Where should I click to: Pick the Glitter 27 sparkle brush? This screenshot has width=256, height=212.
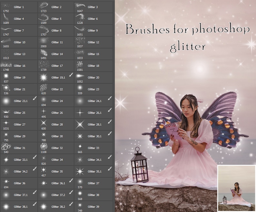point(19,124)
